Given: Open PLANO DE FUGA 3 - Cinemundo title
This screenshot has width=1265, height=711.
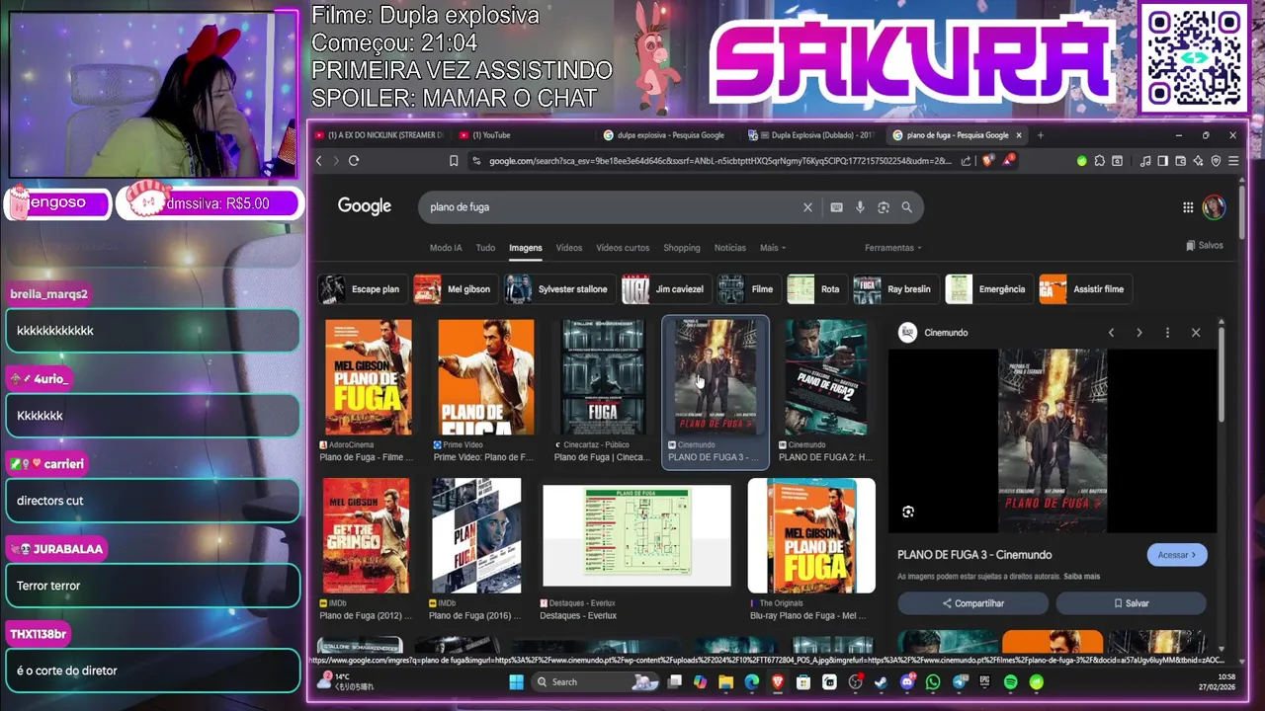Looking at the screenshot, I should pos(974,555).
